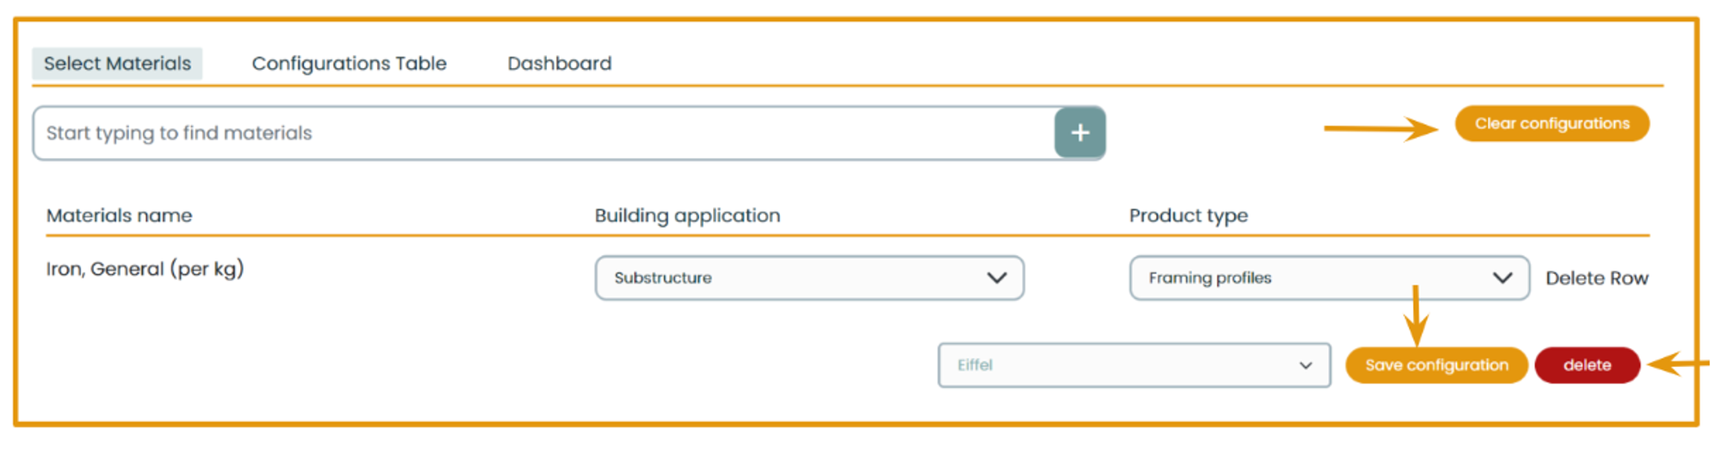This screenshot has width=1722, height=465.
Task: Open the Building application Substructure dropdown
Action: coord(808,278)
